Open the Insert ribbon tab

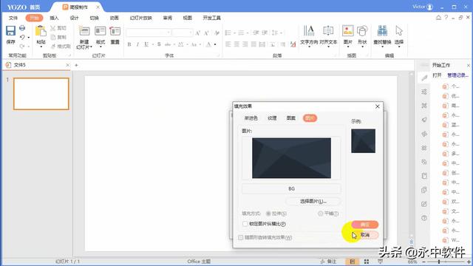(54, 18)
